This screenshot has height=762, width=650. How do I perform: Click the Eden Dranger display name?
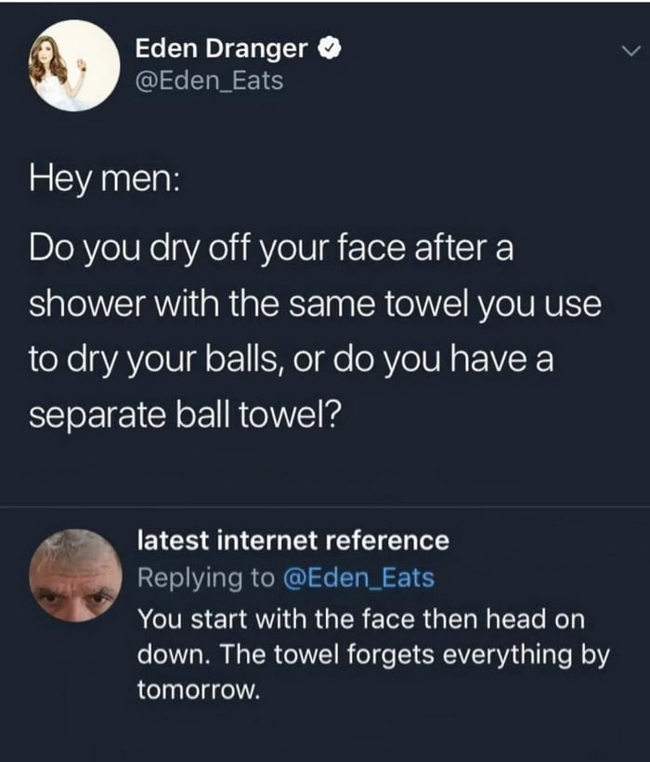[x=221, y=46]
